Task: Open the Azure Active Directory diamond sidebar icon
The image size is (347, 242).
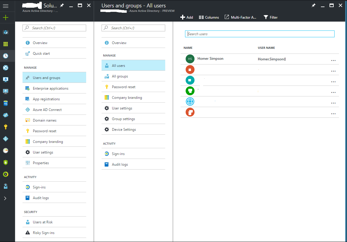Action: click(6, 139)
